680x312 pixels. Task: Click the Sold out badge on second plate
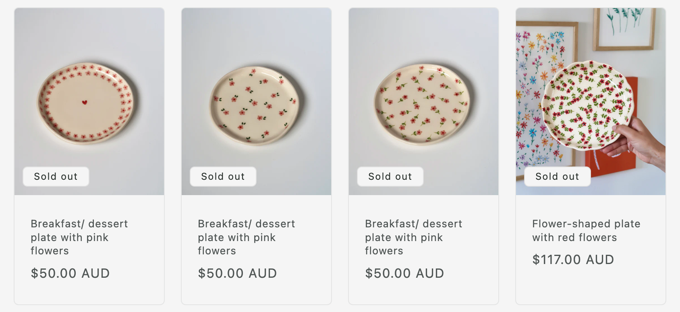pos(223,176)
